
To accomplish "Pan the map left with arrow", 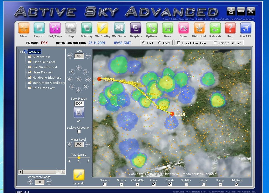I will [70, 79].
